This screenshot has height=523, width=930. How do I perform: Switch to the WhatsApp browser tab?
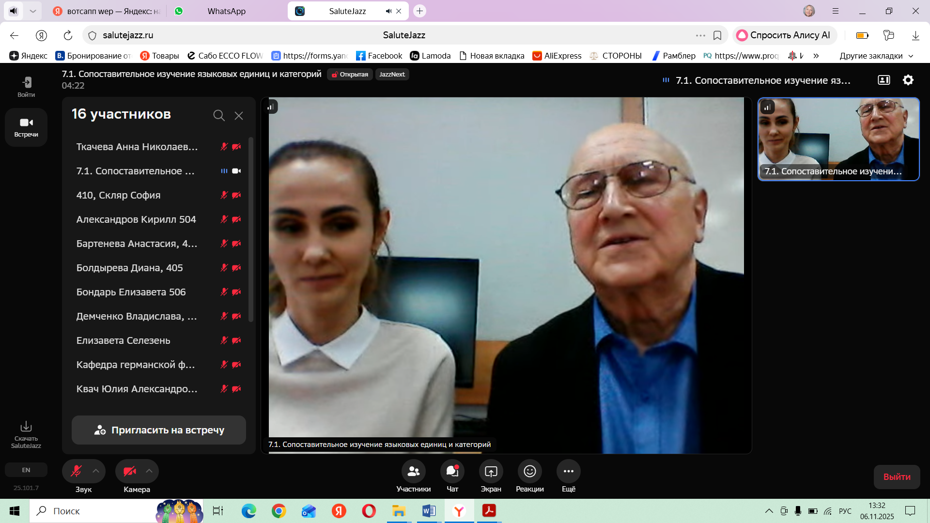click(226, 11)
